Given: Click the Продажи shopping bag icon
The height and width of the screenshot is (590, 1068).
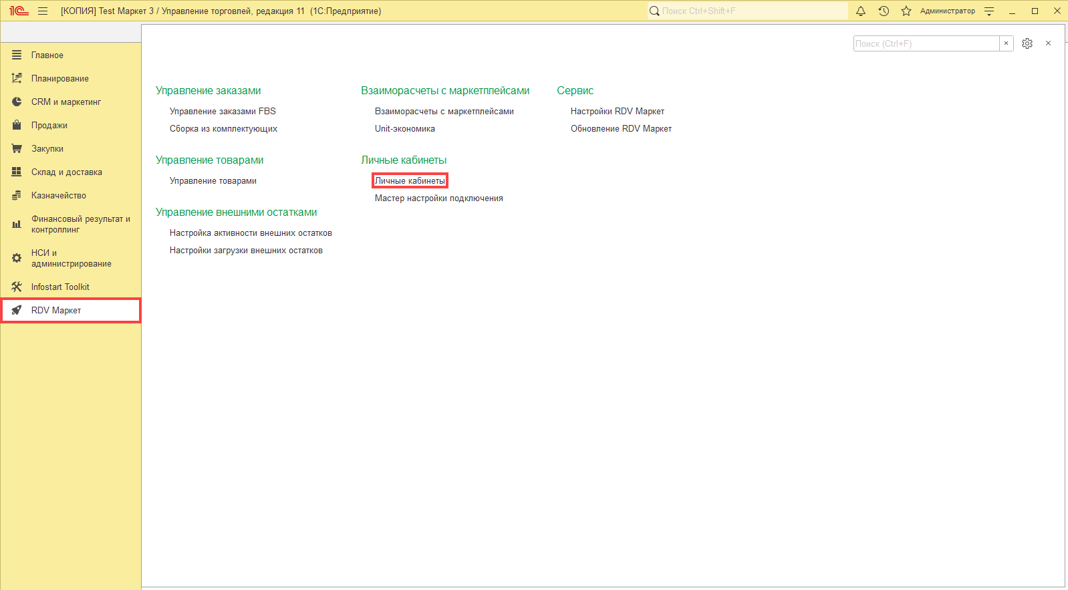Looking at the screenshot, I should click(x=17, y=125).
